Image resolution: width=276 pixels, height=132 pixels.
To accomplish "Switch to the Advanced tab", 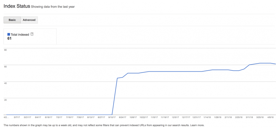I will pyautogui.click(x=29, y=20).
